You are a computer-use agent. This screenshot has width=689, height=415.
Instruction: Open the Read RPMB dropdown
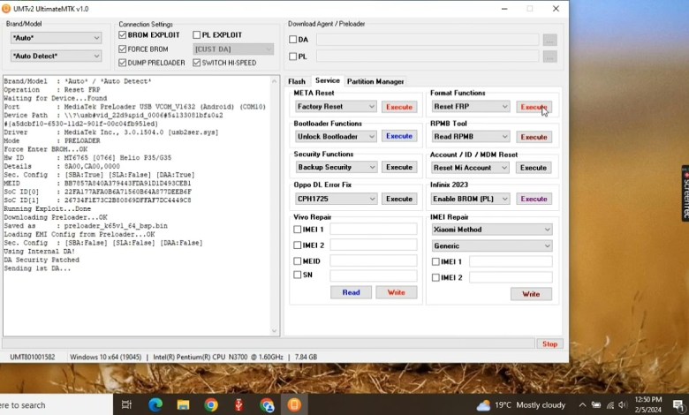pyautogui.click(x=471, y=137)
